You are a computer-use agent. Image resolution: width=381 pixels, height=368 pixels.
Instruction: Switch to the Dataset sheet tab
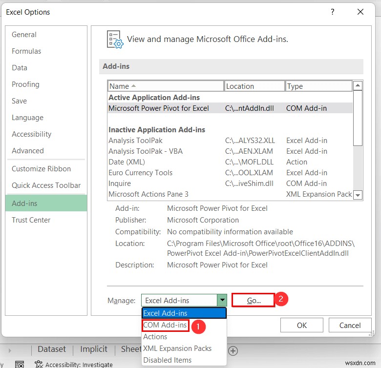tap(52, 349)
